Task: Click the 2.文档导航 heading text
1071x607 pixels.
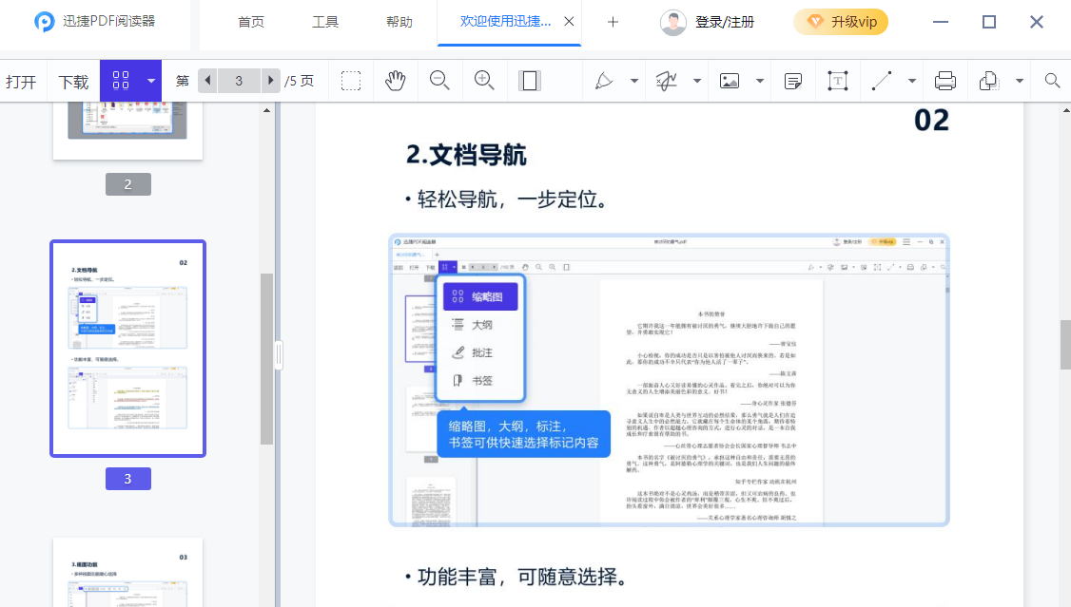Action: 466,156
